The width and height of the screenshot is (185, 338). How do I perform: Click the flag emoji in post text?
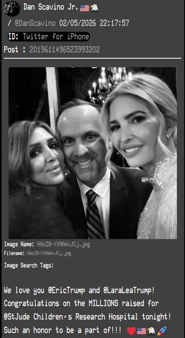pos(141,331)
